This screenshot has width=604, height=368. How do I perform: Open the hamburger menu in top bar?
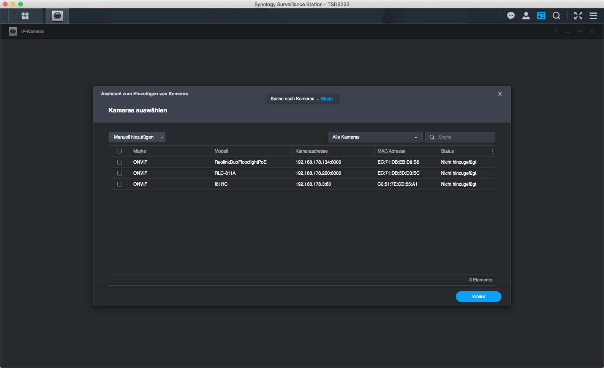coord(593,16)
